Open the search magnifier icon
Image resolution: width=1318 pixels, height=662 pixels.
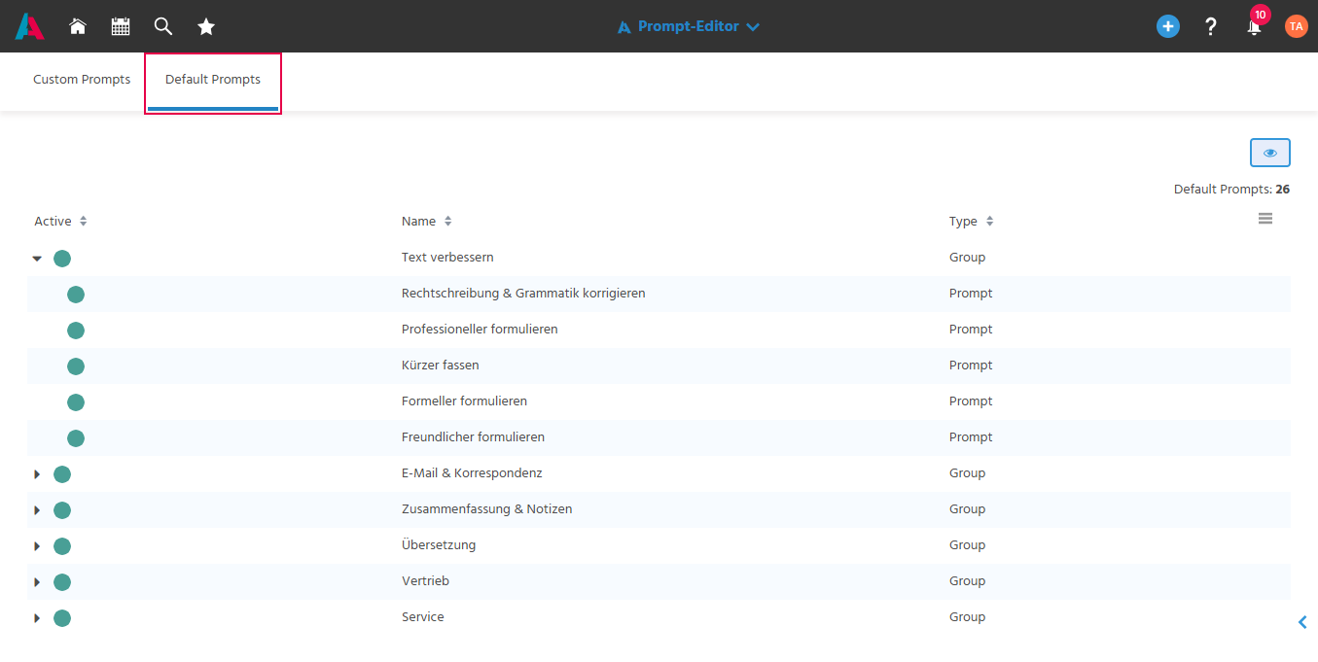coord(163,26)
